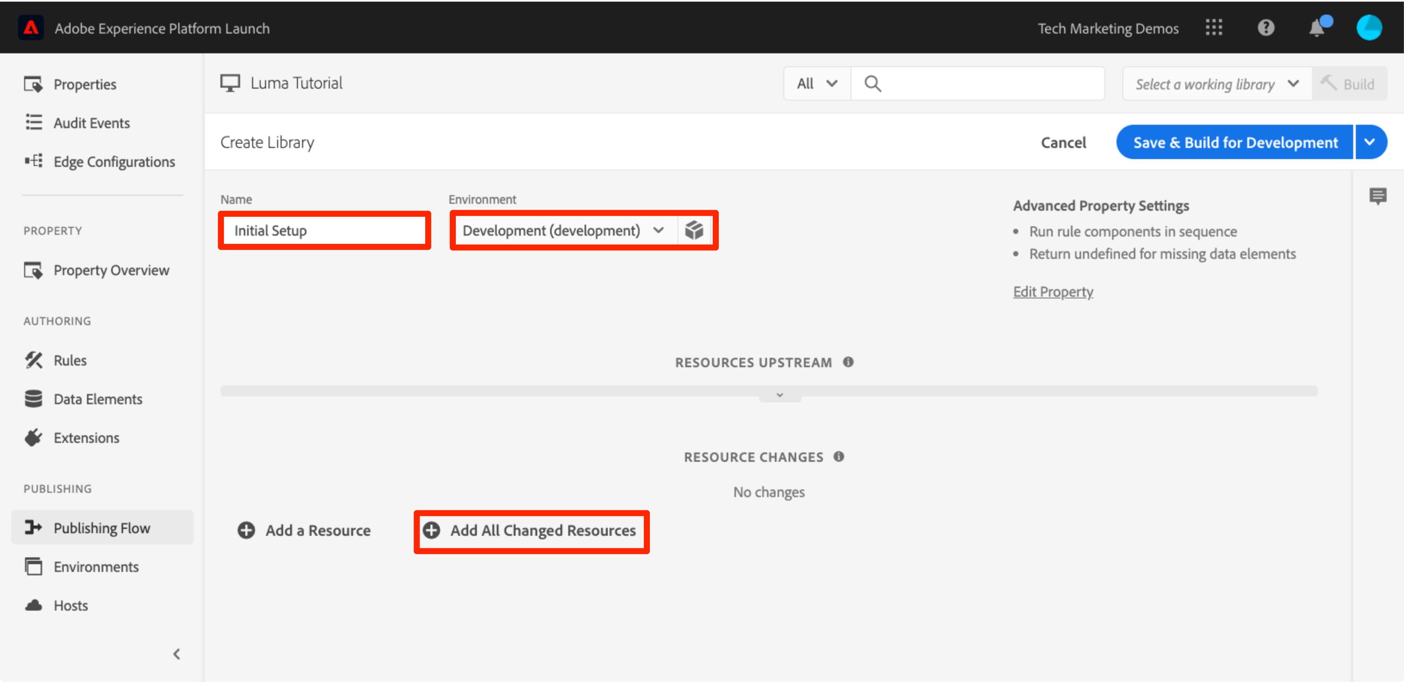The width and height of the screenshot is (1404, 682).
Task: Open the Development environment dropdown
Action: coord(563,230)
